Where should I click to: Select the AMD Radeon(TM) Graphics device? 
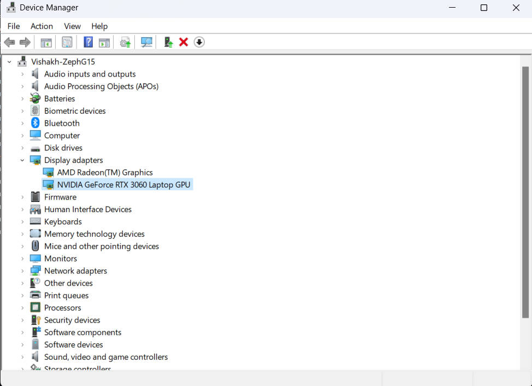(x=105, y=172)
